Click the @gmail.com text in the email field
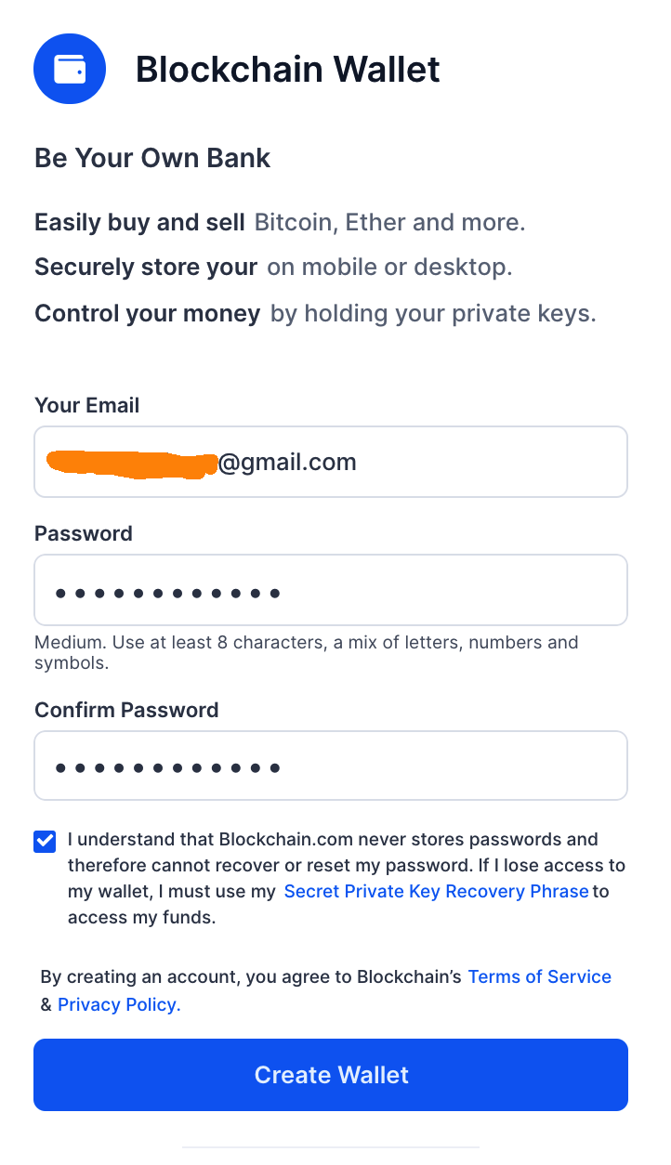This screenshot has height=1165, width=671. click(x=287, y=462)
